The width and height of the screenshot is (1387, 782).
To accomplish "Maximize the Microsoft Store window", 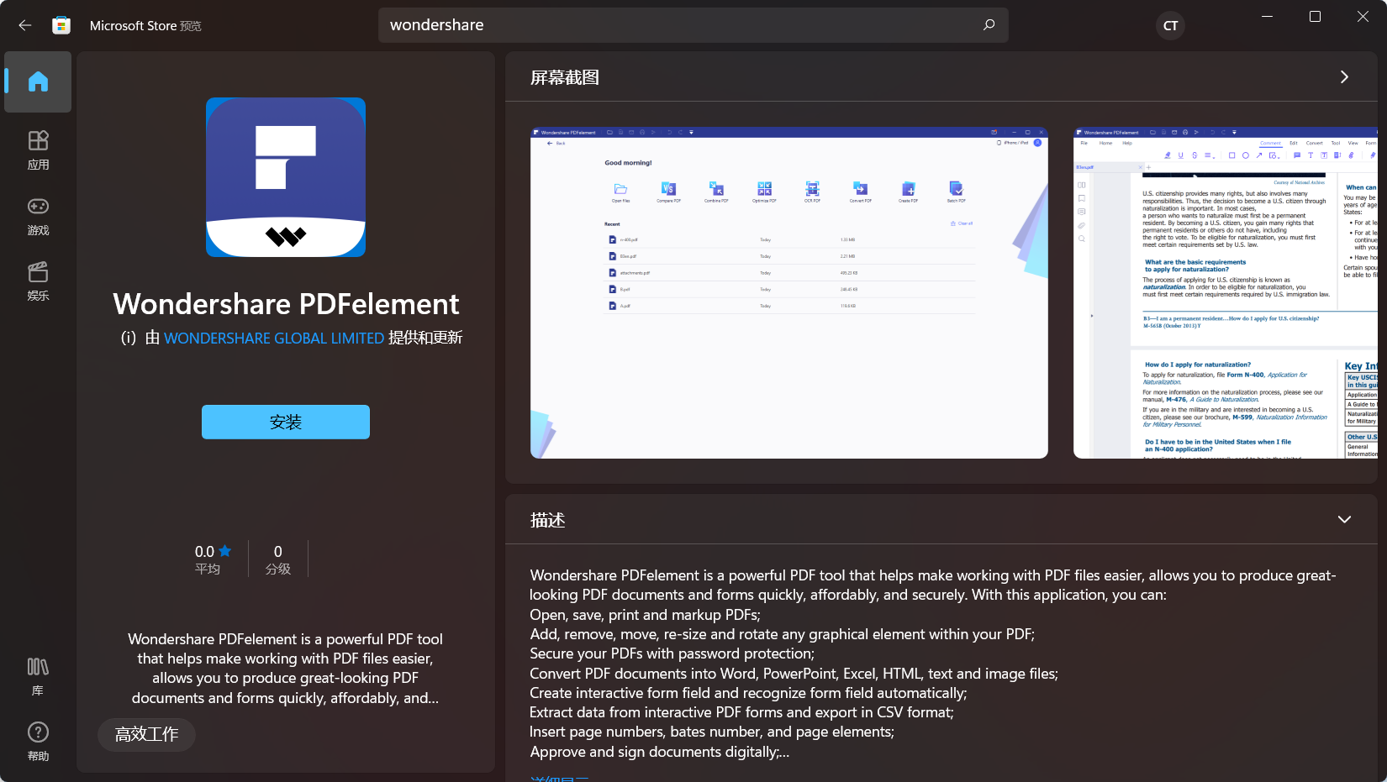I will click(x=1315, y=17).
